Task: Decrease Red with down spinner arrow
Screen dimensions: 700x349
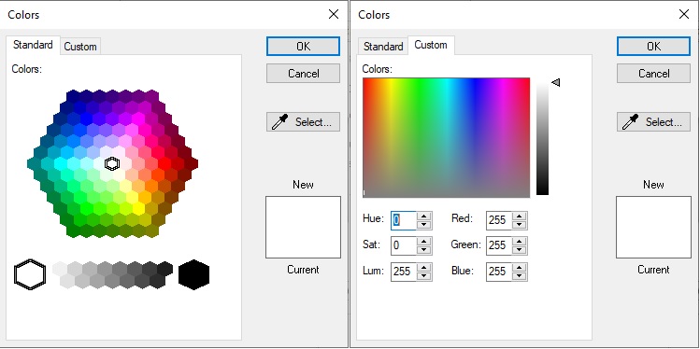Action: [x=520, y=225]
